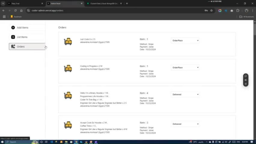This screenshot has height=144, width=256.
Task: Click the plus icon beside Add Items
Action: click(13, 28)
